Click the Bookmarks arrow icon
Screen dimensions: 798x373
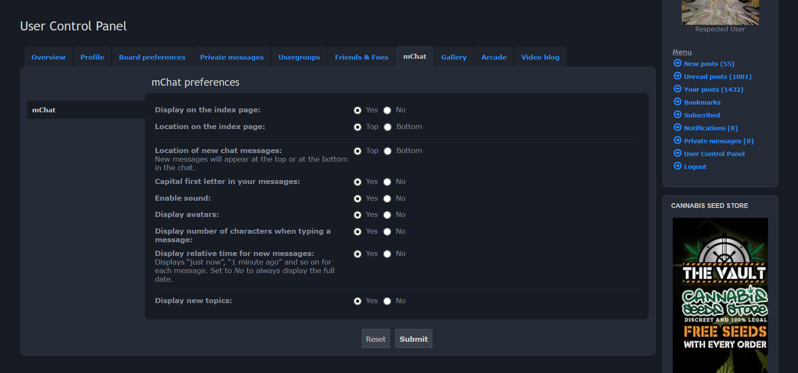(x=677, y=102)
